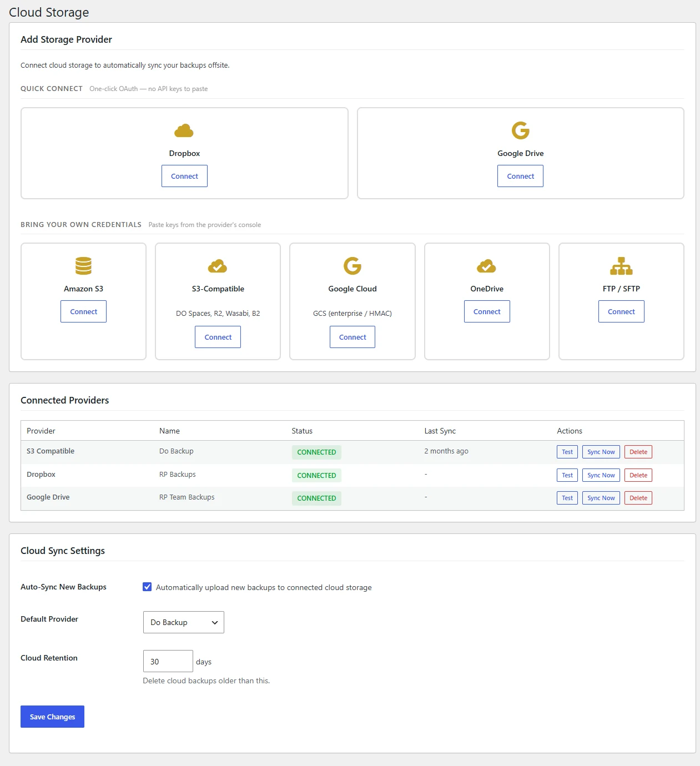Click the Status column header
The image size is (700, 766).
pyautogui.click(x=302, y=431)
